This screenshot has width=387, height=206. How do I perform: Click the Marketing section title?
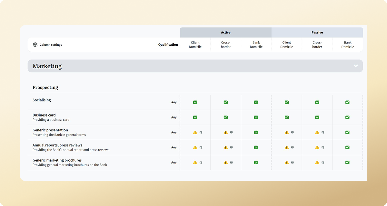point(47,66)
